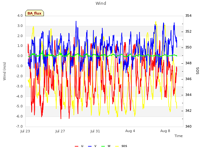202x152 pixels.
Task: Click the -7.0 left-axis value
Action: tap(19, 126)
